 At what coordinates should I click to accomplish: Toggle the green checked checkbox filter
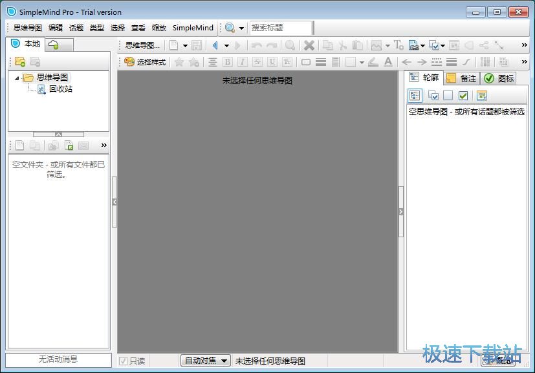click(463, 96)
